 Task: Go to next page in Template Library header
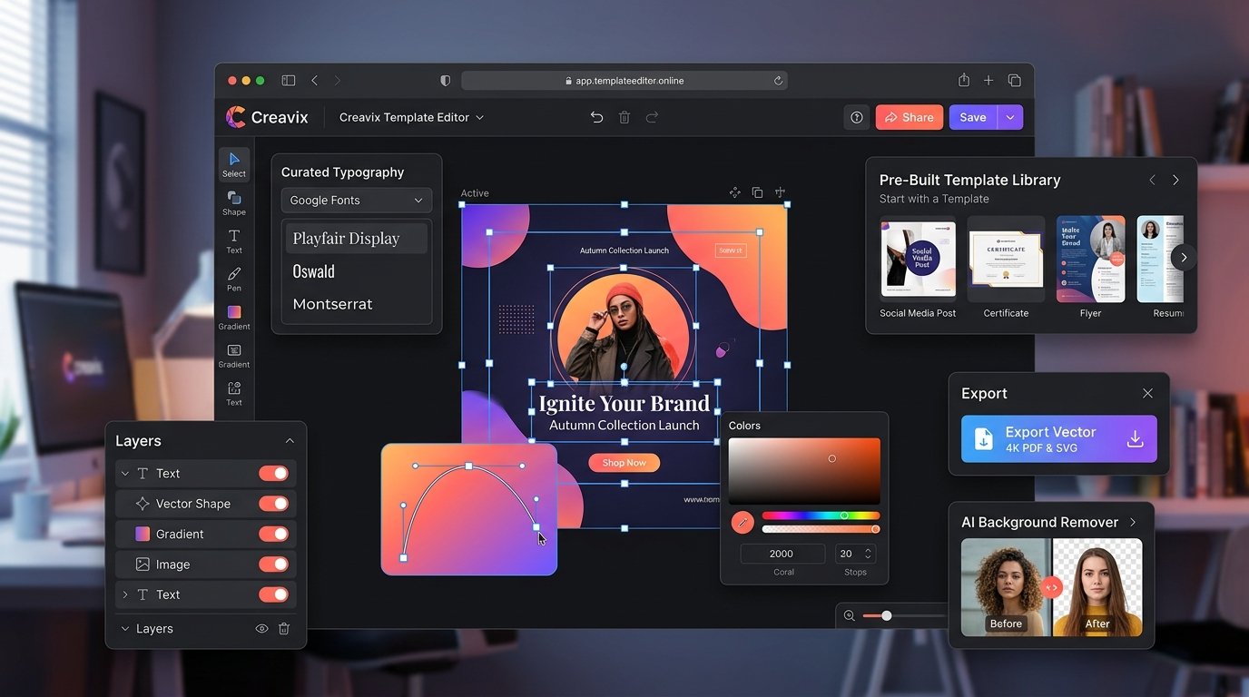(x=1175, y=180)
